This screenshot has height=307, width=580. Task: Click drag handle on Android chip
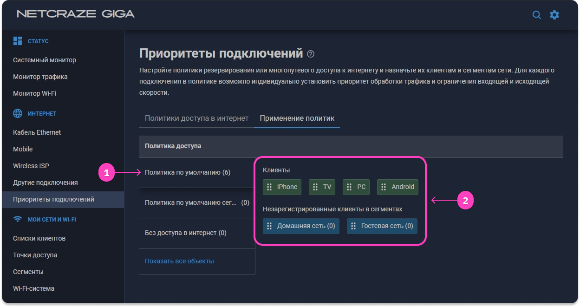pyautogui.click(x=383, y=187)
